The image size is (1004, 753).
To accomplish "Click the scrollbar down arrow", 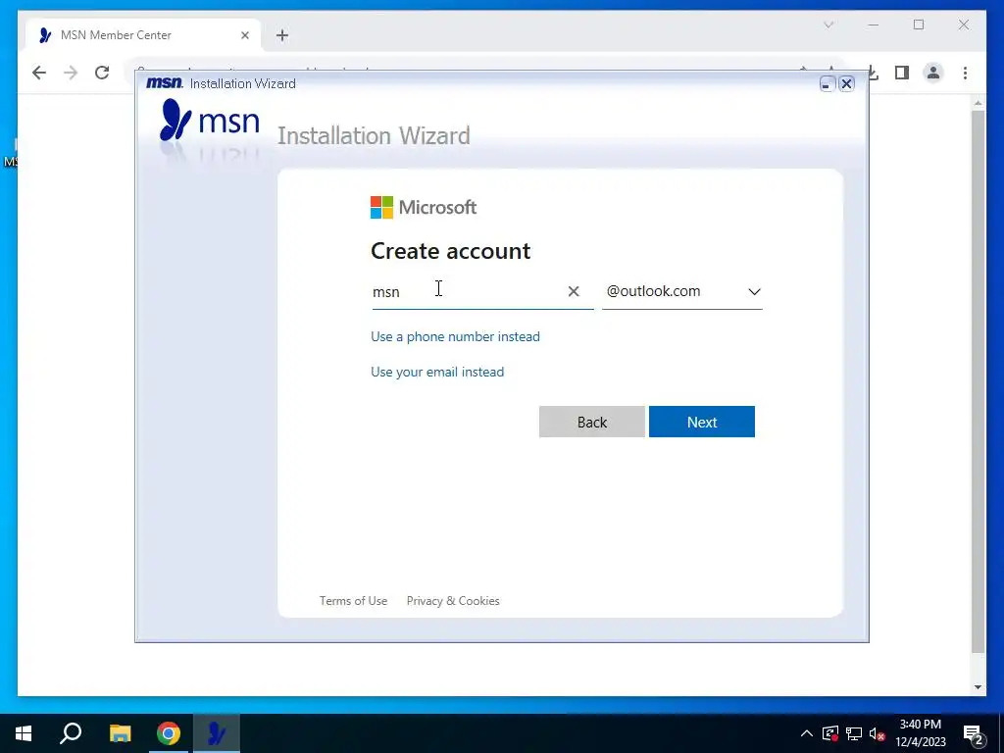I will [x=978, y=687].
